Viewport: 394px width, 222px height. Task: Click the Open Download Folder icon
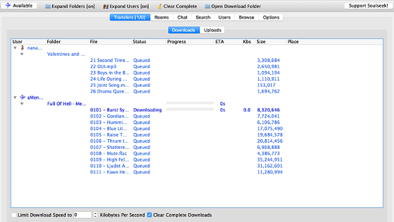pyautogui.click(x=208, y=6)
